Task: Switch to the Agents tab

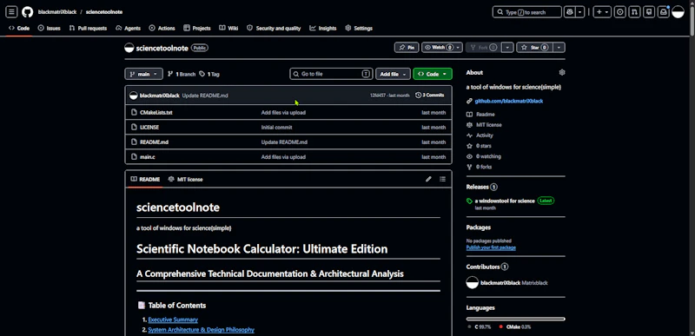Action: (x=128, y=28)
